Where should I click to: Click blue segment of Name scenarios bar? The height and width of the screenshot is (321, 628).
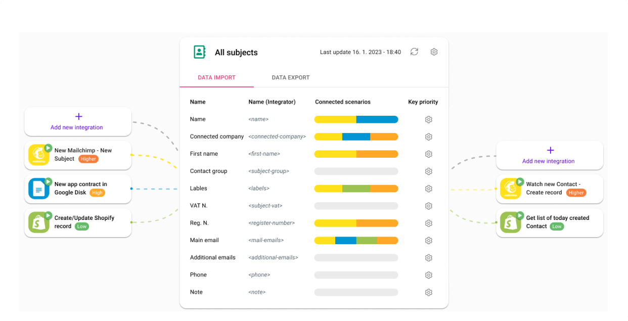(x=377, y=120)
